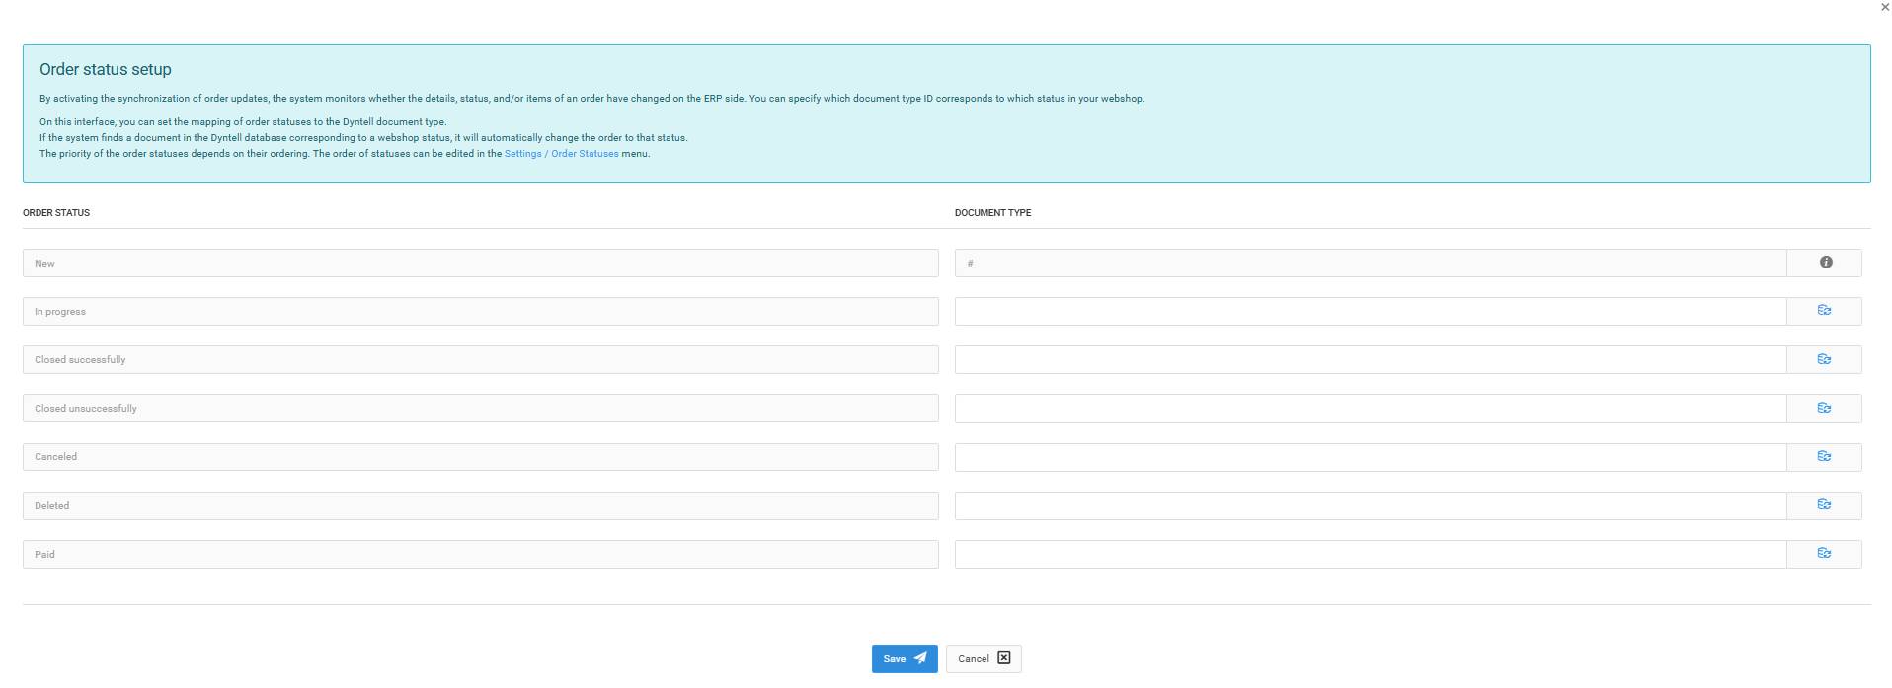Click the info icon in the New row
1892x688 pixels.
tap(1825, 263)
